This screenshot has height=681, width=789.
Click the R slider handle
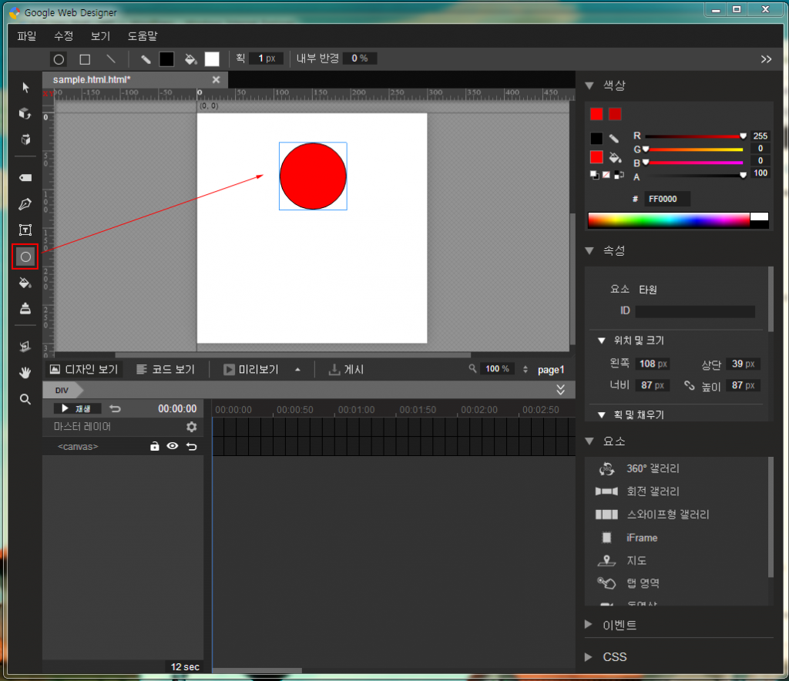pos(744,136)
